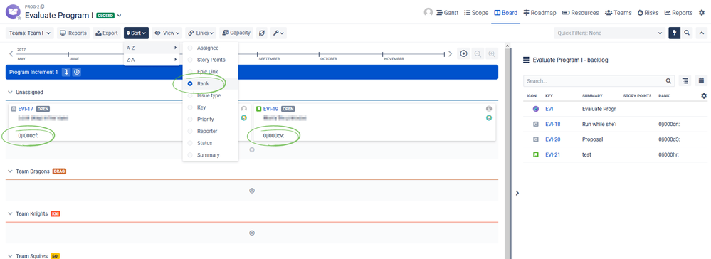The image size is (711, 259).
Task: Open user profile avatar in header
Action: tap(428, 12)
